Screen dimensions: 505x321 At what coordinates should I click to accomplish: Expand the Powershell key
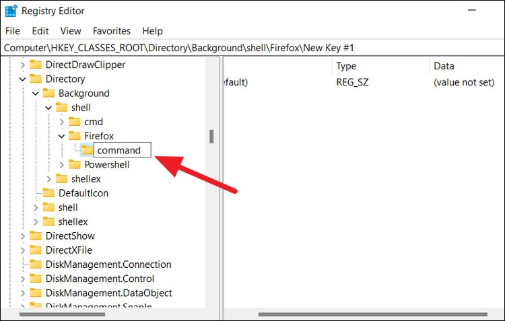click(61, 165)
